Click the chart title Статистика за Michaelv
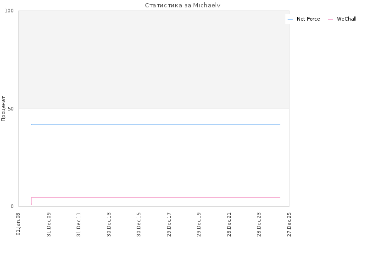The width and height of the screenshot is (367, 275). (x=183, y=5)
